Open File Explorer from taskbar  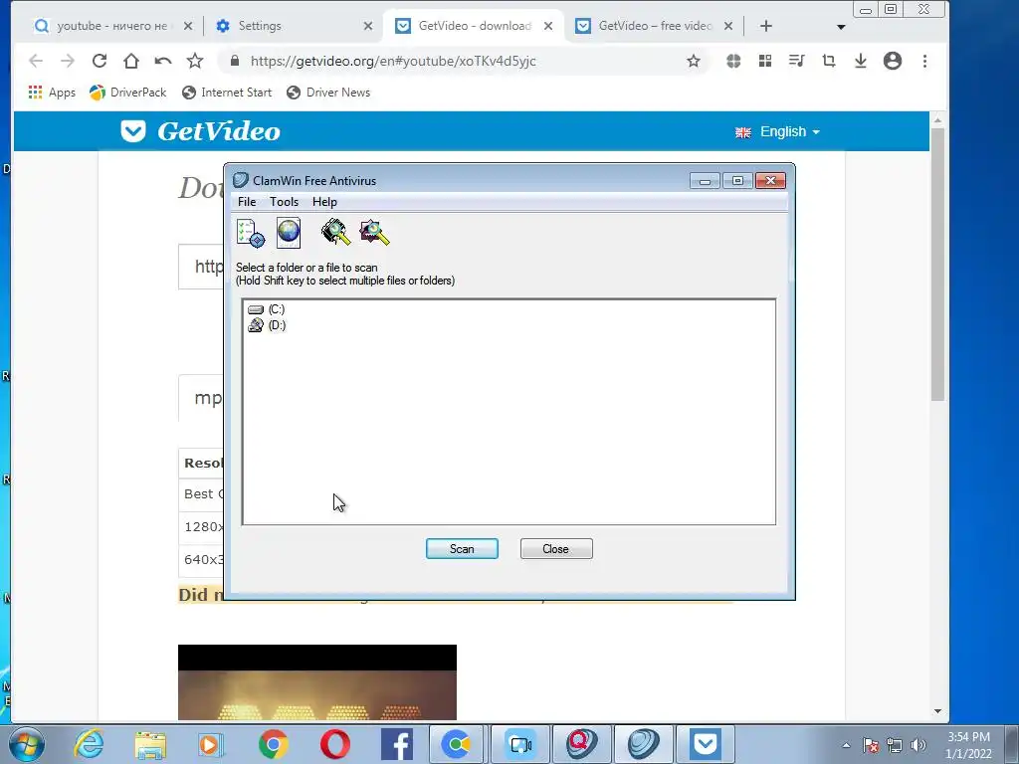coord(150,744)
